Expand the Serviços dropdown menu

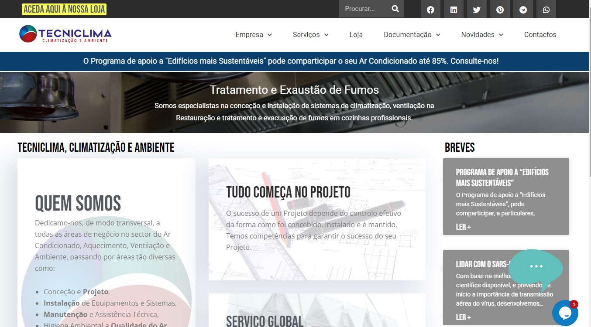(x=310, y=34)
